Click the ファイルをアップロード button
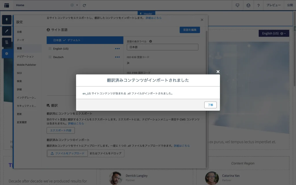 pyautogui.click(x=67, y=153)
